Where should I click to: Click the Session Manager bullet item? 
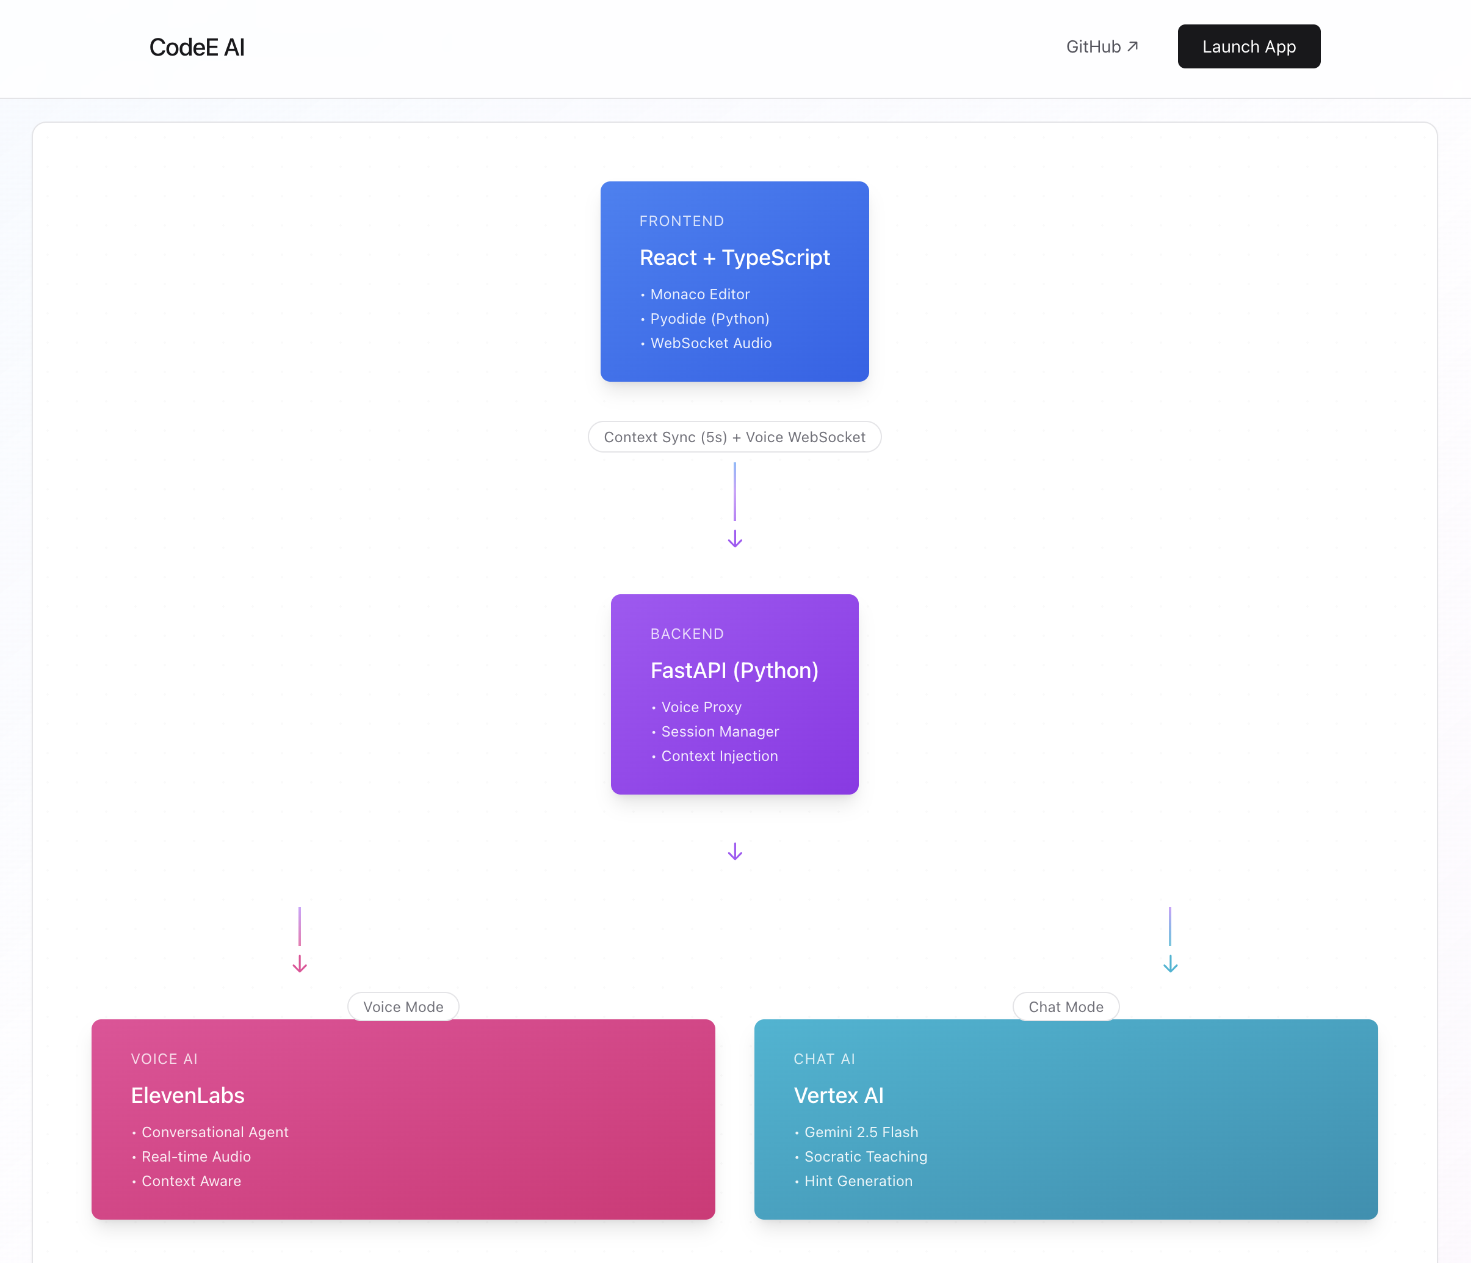(x=720, y=731)
